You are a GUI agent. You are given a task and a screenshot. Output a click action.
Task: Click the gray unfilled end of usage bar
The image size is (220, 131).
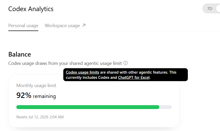pos(166,107)
